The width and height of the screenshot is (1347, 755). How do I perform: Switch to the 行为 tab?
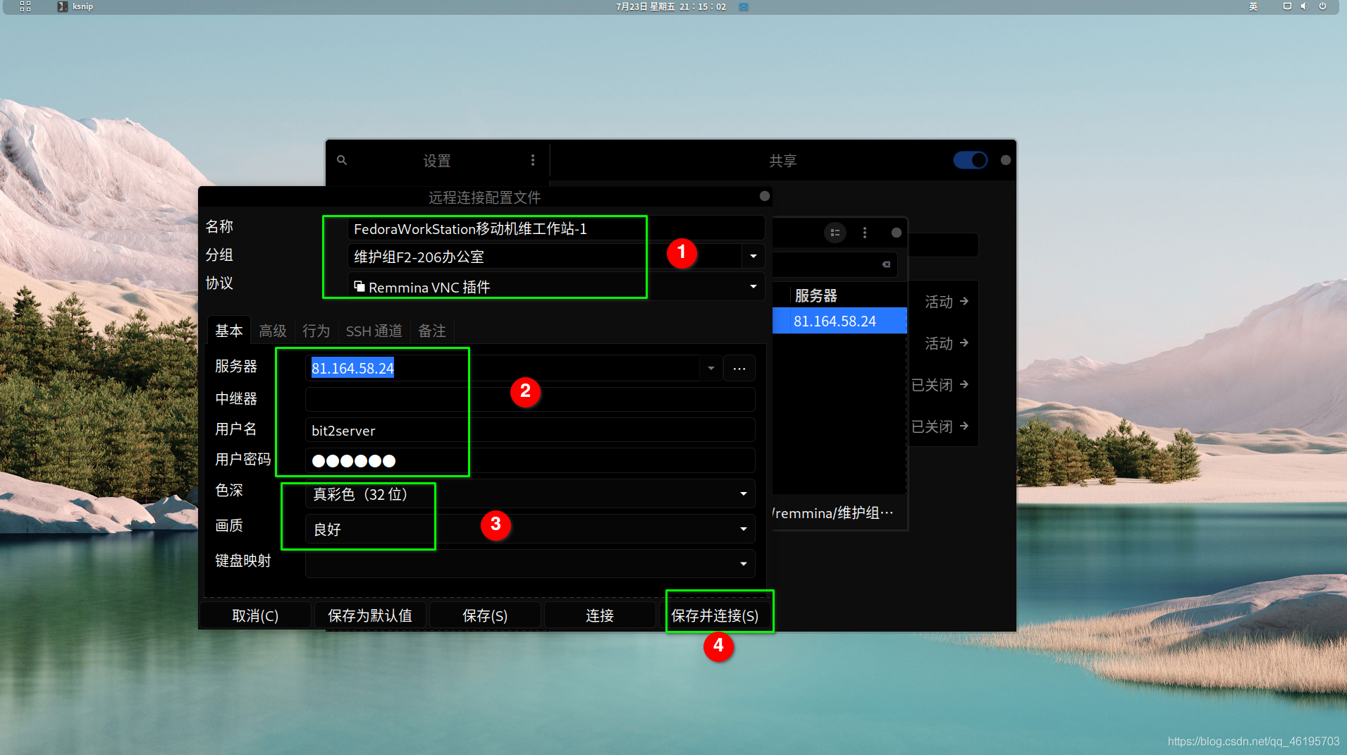(x=316, y=331)
